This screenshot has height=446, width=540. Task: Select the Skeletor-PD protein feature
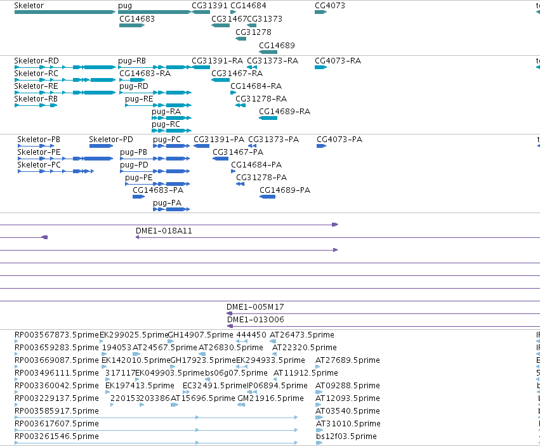click(x=101, y=146)
